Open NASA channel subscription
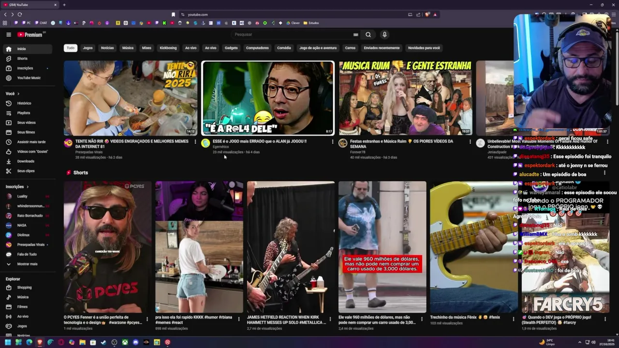 tap(29, 225)
